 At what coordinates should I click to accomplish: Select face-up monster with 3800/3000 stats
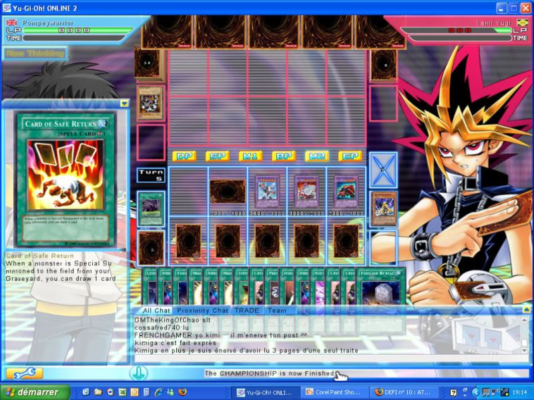[268, 192]
